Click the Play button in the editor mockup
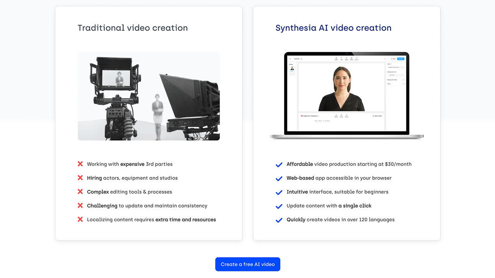495x278 pixels. coord(393,59)
